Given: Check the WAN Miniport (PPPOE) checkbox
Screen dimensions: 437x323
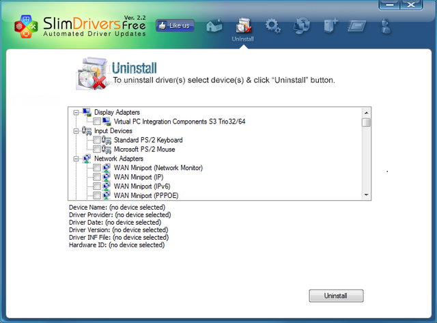Looking at the screenshot, I should (97, 195).
